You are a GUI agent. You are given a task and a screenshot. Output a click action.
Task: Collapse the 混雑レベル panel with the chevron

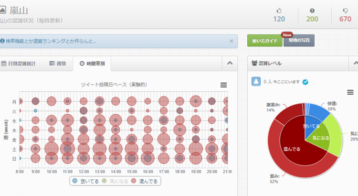tap(355, 63)
